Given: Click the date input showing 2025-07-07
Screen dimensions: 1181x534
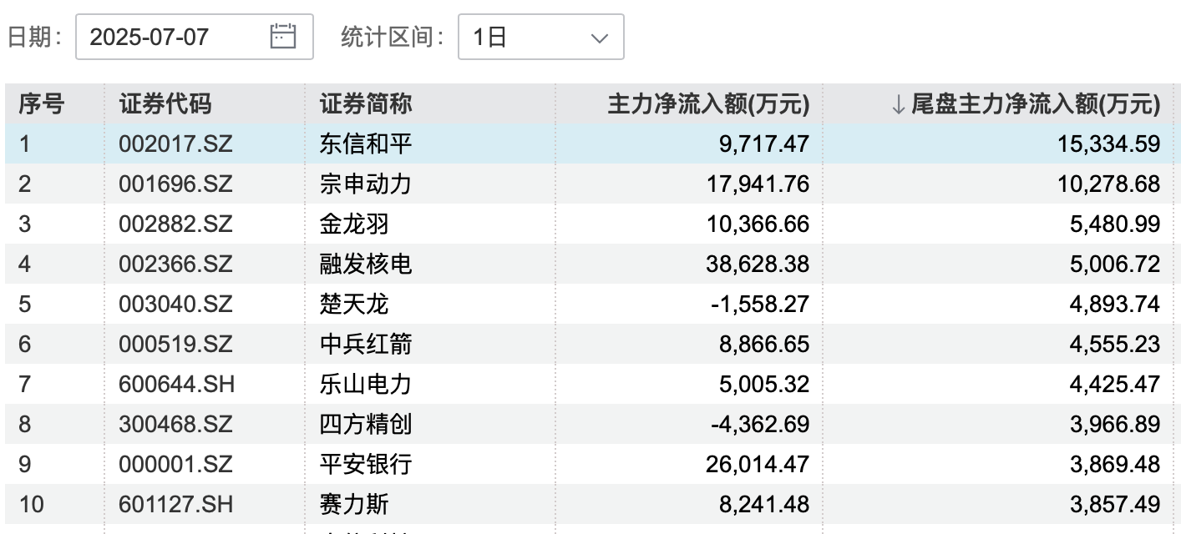Looking at the screenshot, I should (x=195, y=37).
